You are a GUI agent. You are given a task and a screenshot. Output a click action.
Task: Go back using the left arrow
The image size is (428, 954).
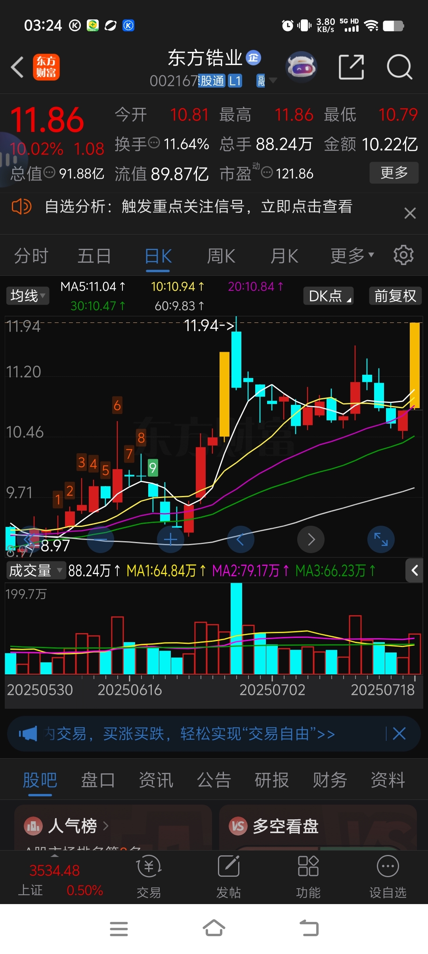click(x=17, y=67)
